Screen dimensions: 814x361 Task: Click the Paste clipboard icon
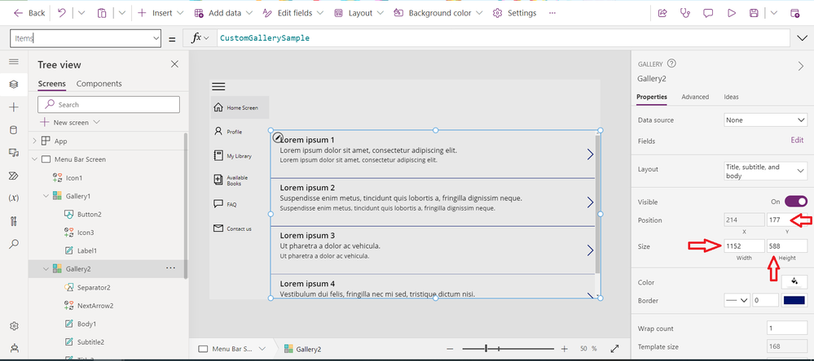pyautogui.click(x=103, y=13)
